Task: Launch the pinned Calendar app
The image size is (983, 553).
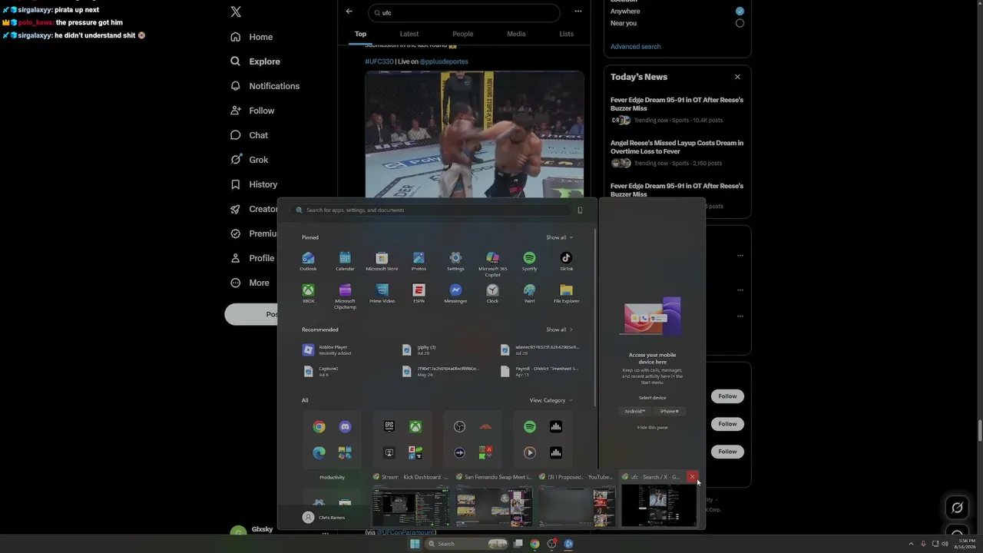Action: (345, 261)
